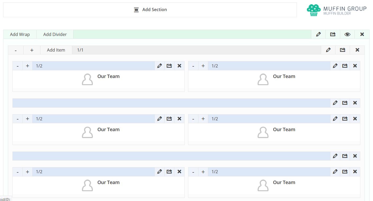Decrease the 1/1 wrap size with minus
The image size is (373, 201).
click(16, 50)
